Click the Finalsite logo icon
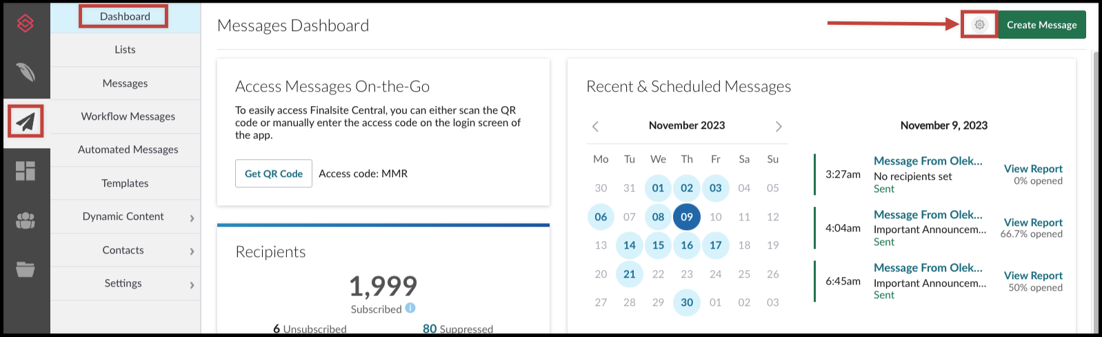The image size is (1102, 337). point(26,23)
